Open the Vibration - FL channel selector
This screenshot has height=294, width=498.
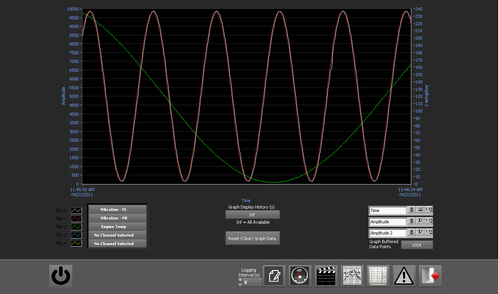click(117, 209)
